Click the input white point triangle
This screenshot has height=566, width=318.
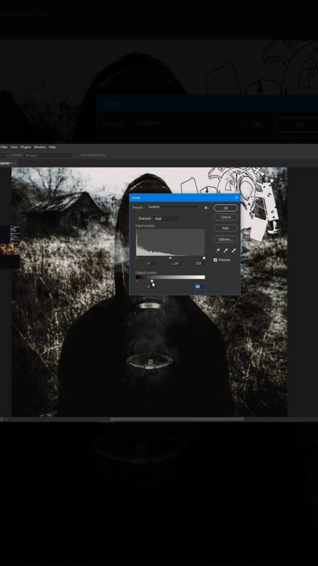pyautogui.click(x=204, y=258)
